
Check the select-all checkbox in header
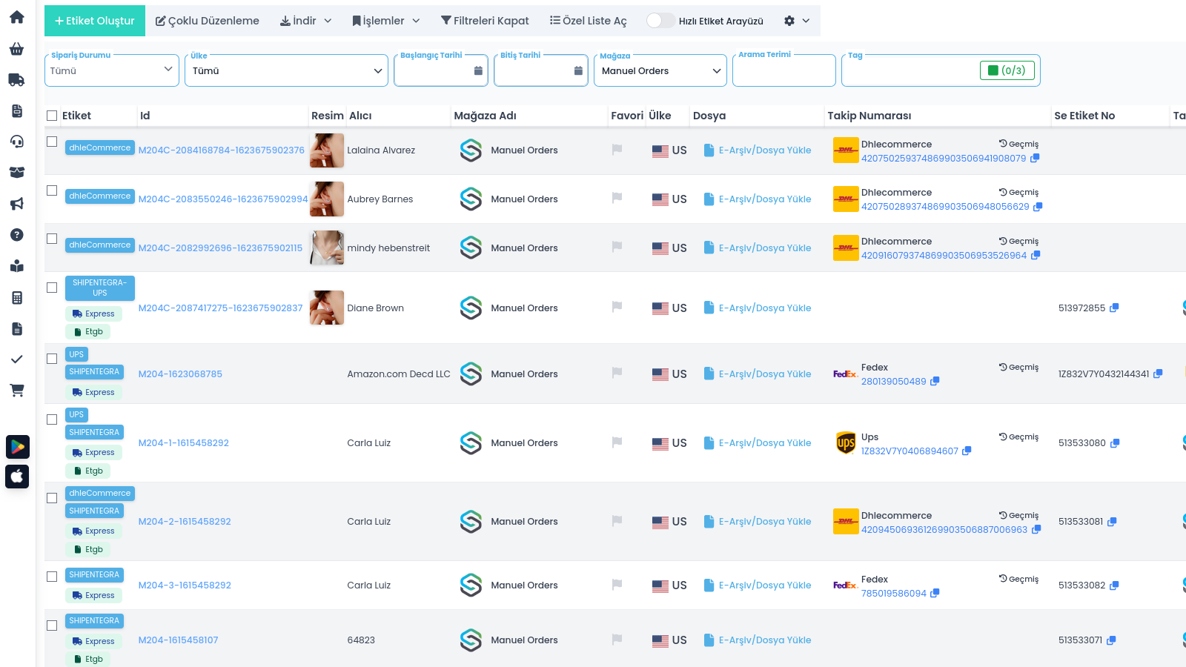52,116
